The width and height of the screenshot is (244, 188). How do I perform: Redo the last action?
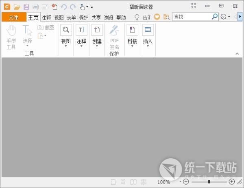[73, 7]
